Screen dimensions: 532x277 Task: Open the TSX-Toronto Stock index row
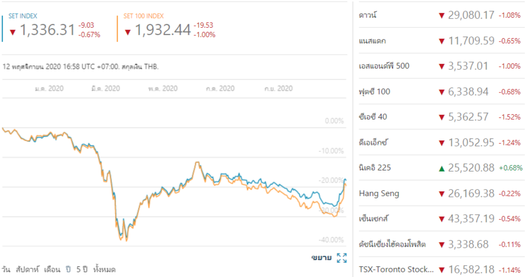click(x=397, y=270)
